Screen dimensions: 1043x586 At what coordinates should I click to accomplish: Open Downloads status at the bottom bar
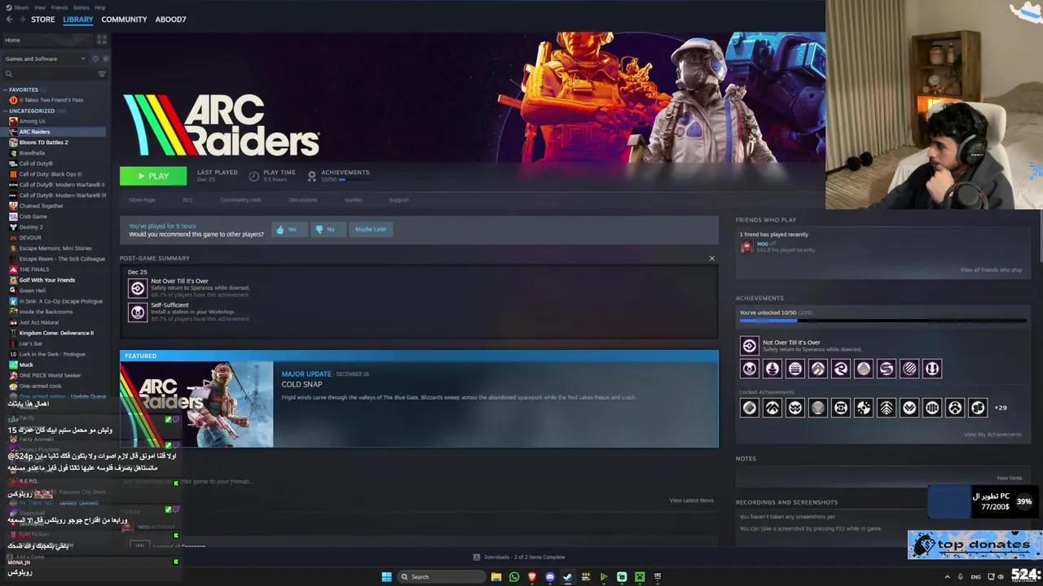pos(519,558)
